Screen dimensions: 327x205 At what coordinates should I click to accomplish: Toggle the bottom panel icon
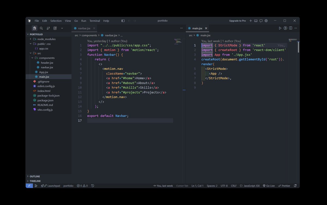(256, 21)
